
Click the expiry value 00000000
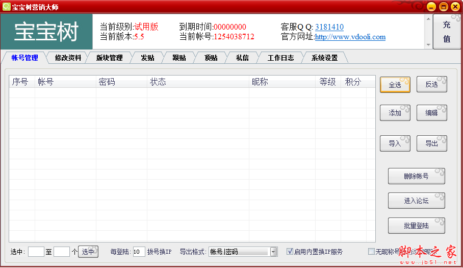[x=230, y=27]
